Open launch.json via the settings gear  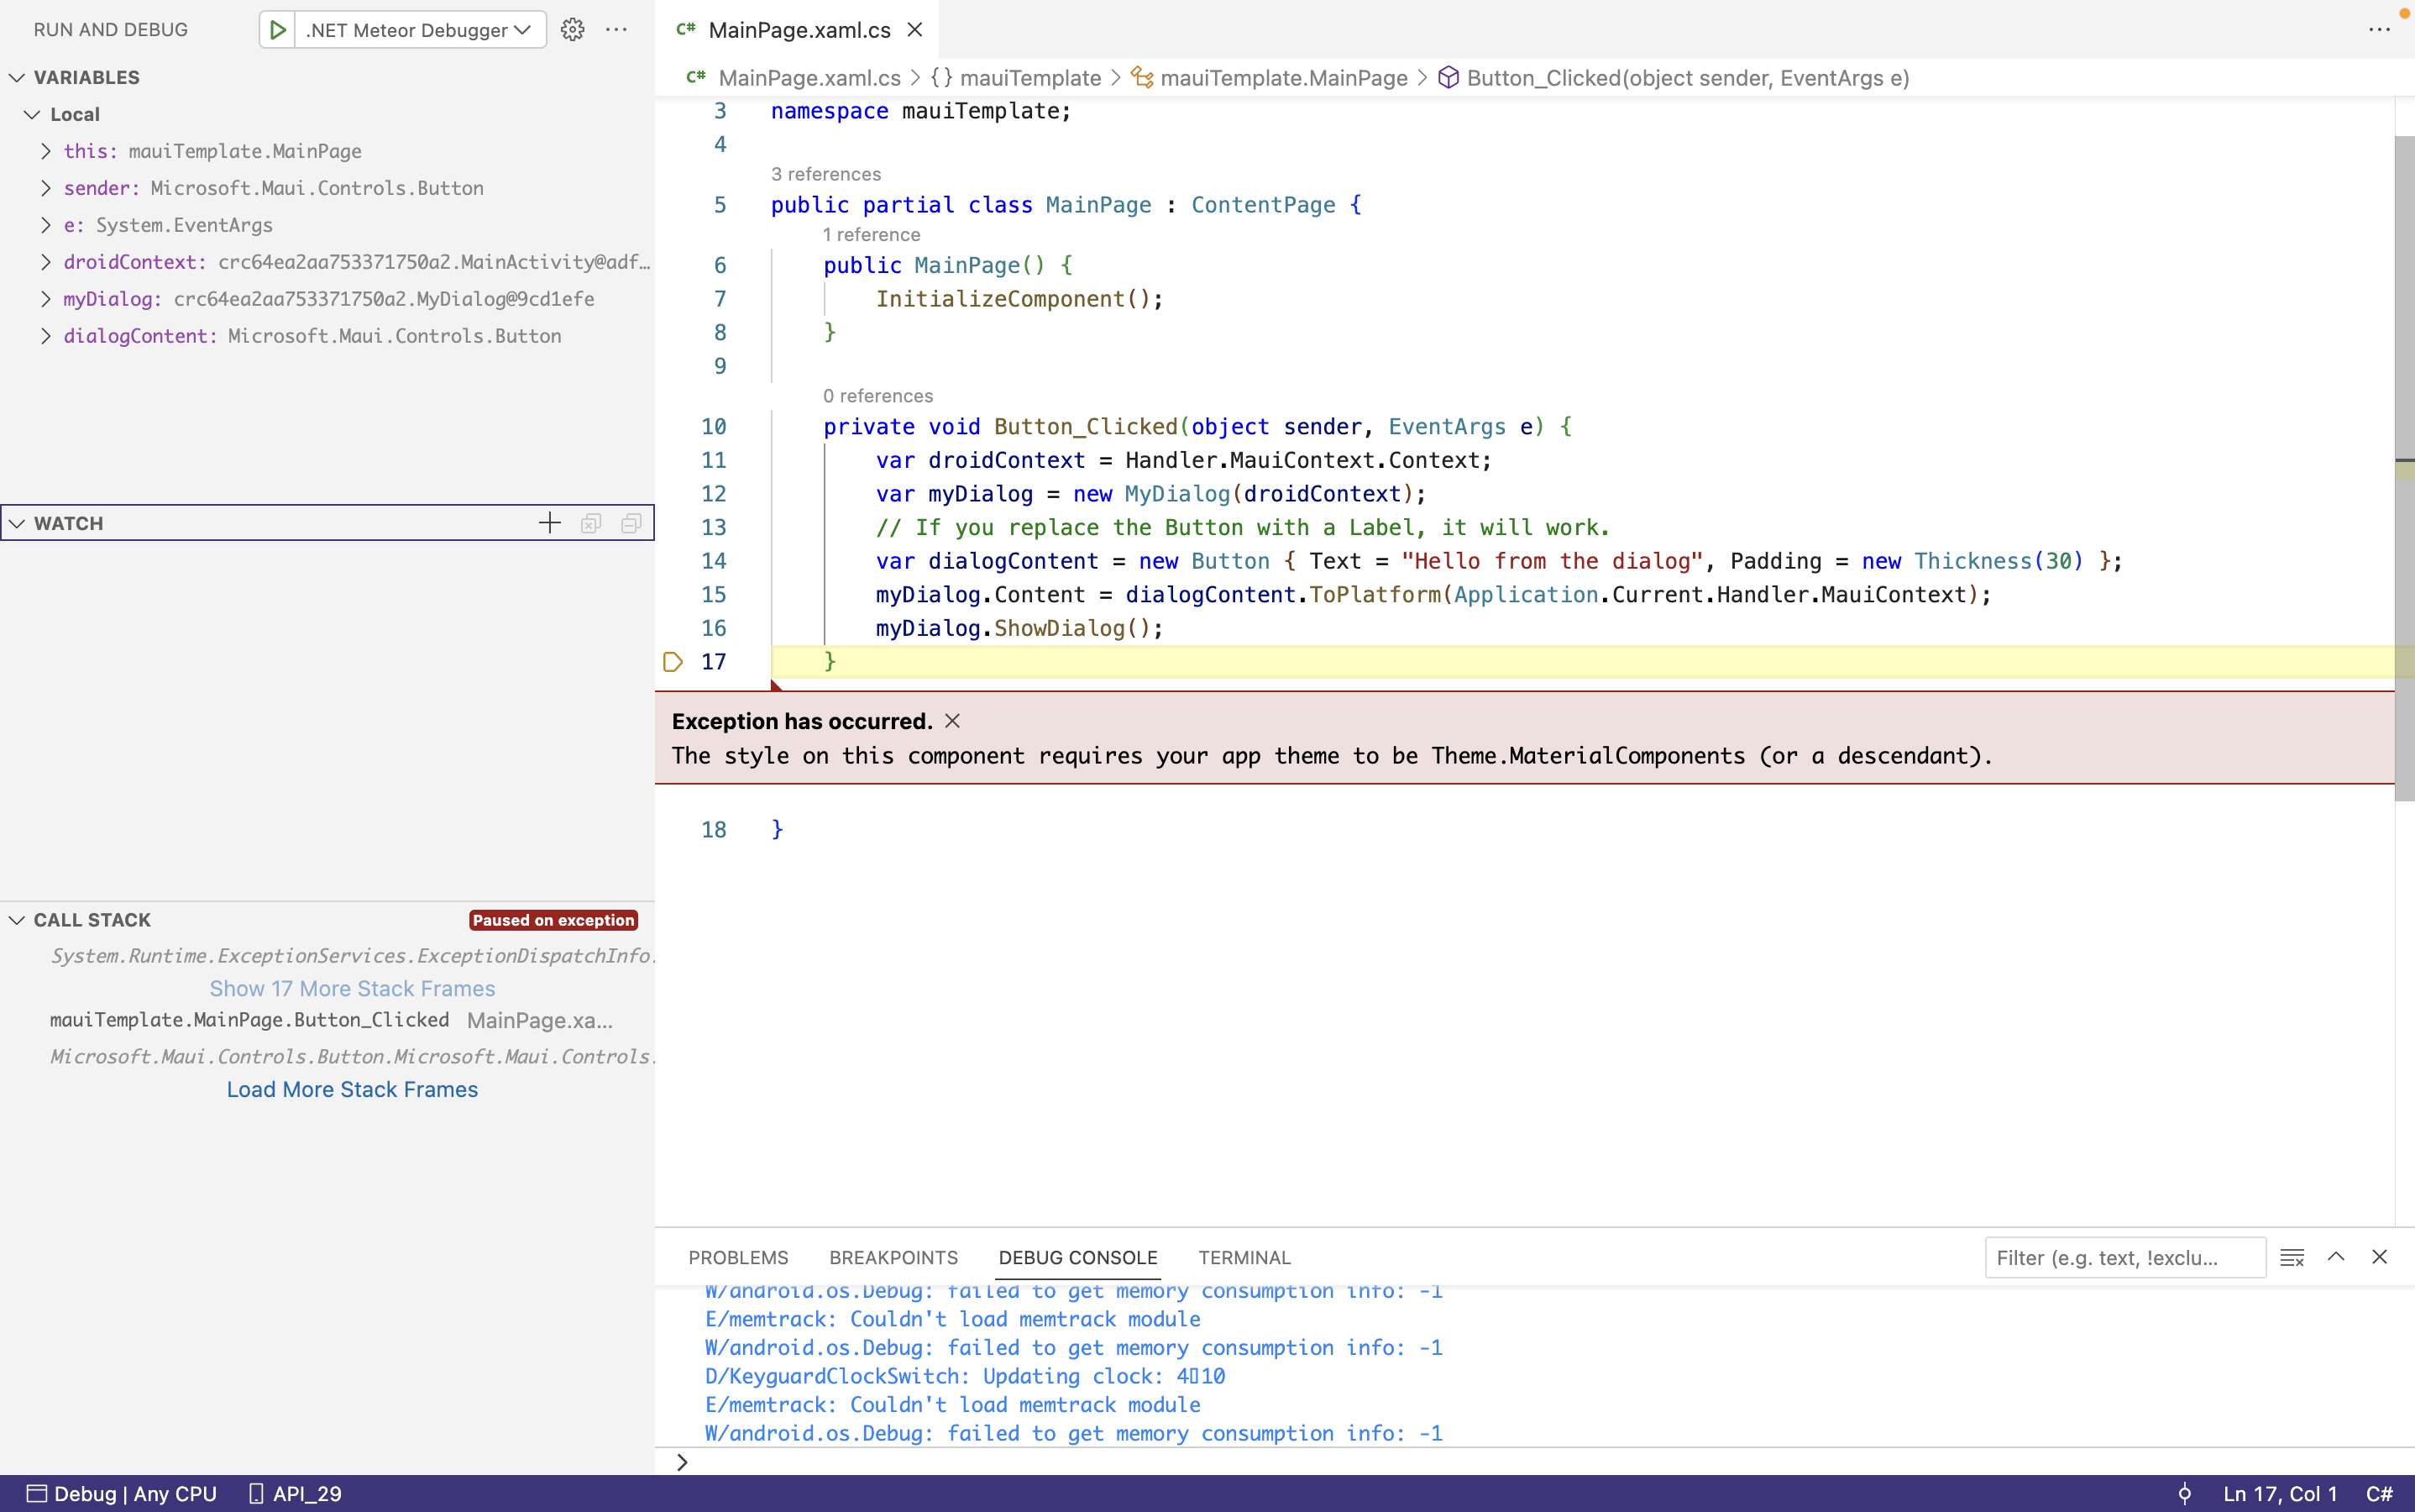572,29
